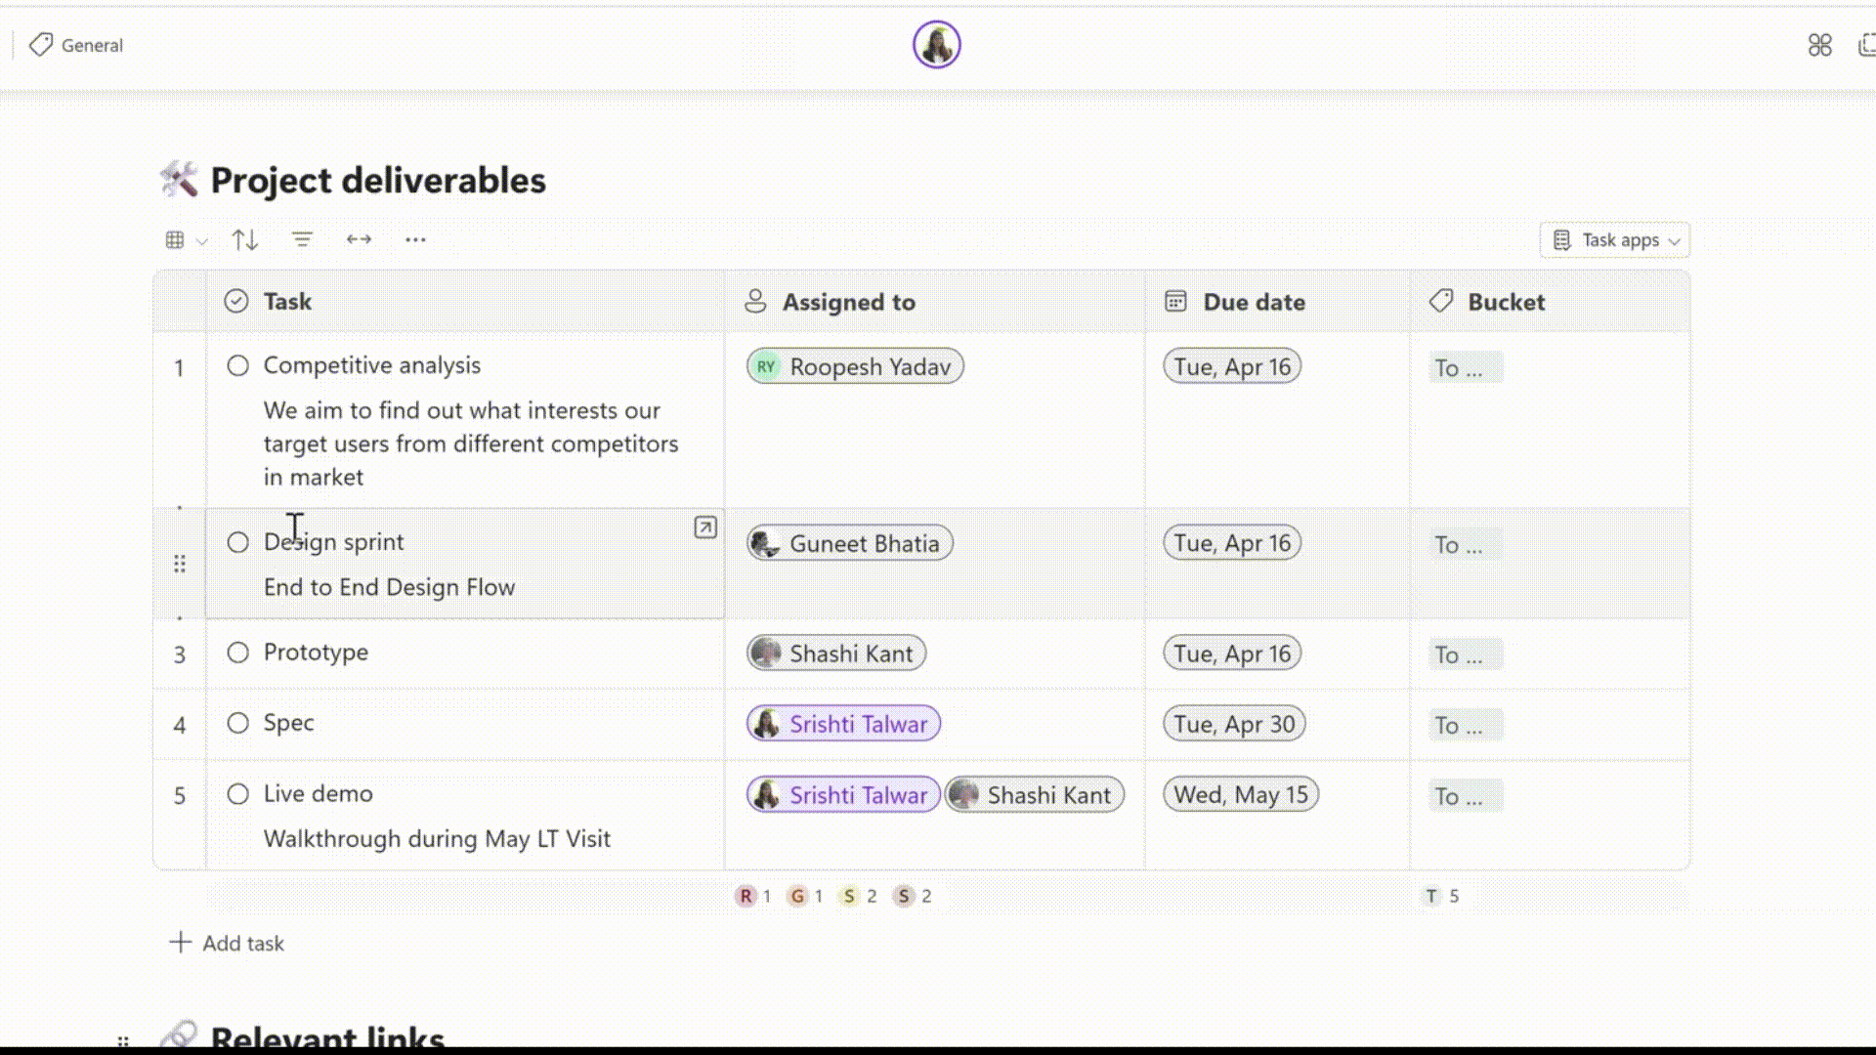Open the table view switcher dropdown
Screen dimensions: 1876x1055
pos(185,240)
